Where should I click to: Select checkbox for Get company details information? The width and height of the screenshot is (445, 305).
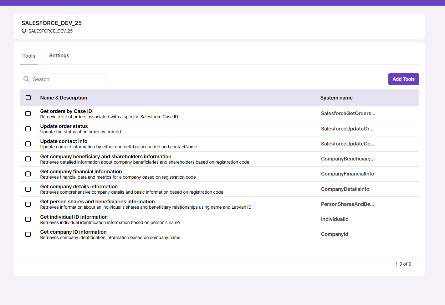(28, 189)
